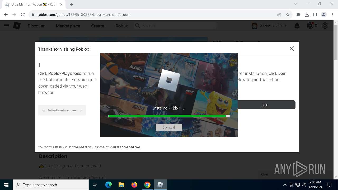Viewport: 338px width, 190px height.
Task: Reload the browser page
Action: coord(23,15)
